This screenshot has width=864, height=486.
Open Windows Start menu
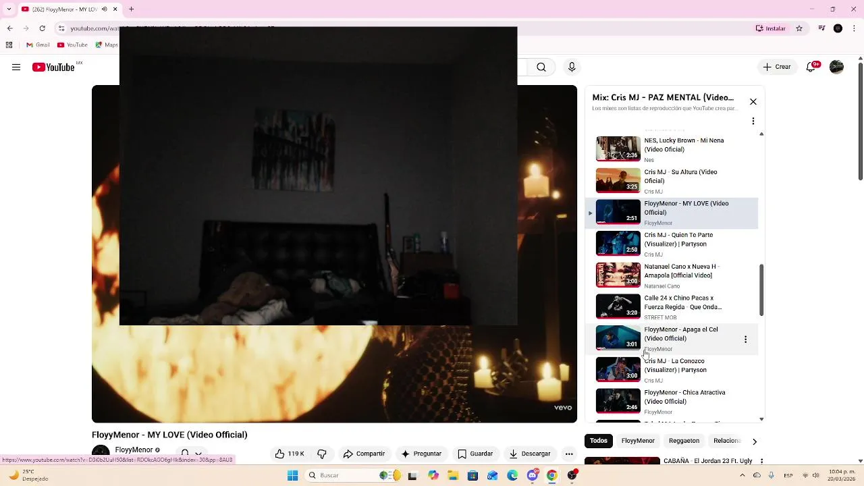(293, 476)
